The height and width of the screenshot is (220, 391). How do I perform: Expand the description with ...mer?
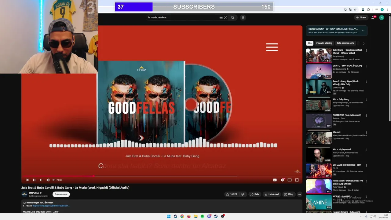[x=55, y=211]
